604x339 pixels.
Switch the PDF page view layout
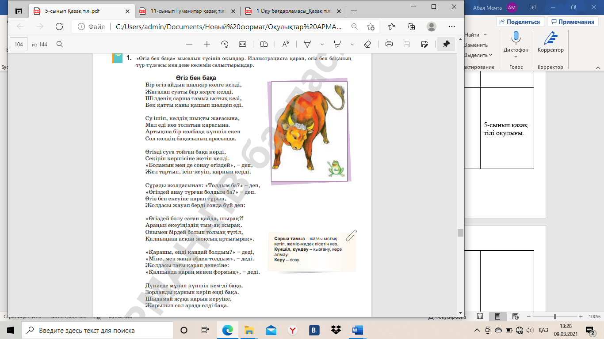264,44
